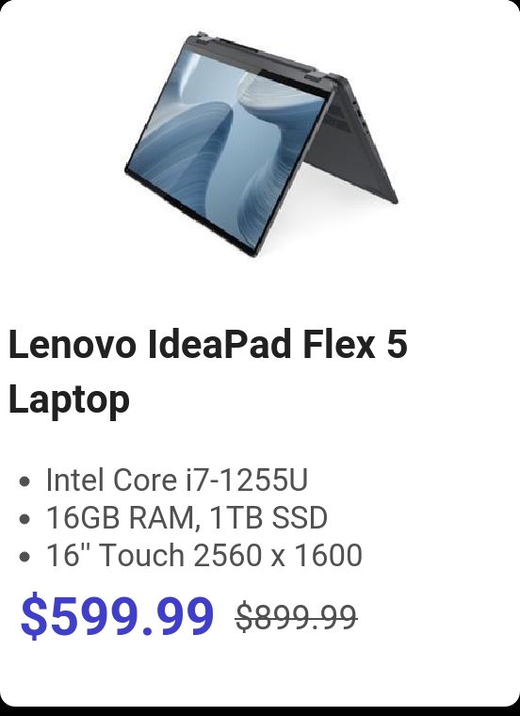This screenshot has width=520, height=716.
Task: Click the bullet beside Intel Core i7-1255U
Action: (x=25, y=481)
